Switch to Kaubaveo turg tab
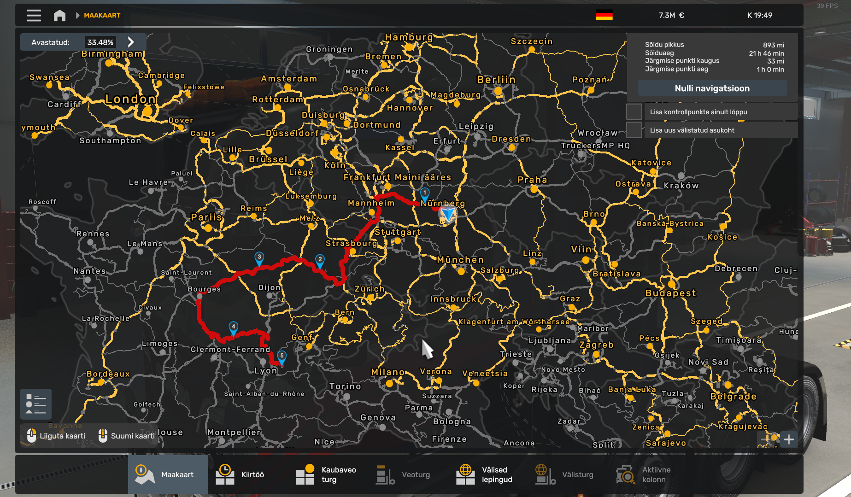851x497 pixels. click(x=327, y=474)
